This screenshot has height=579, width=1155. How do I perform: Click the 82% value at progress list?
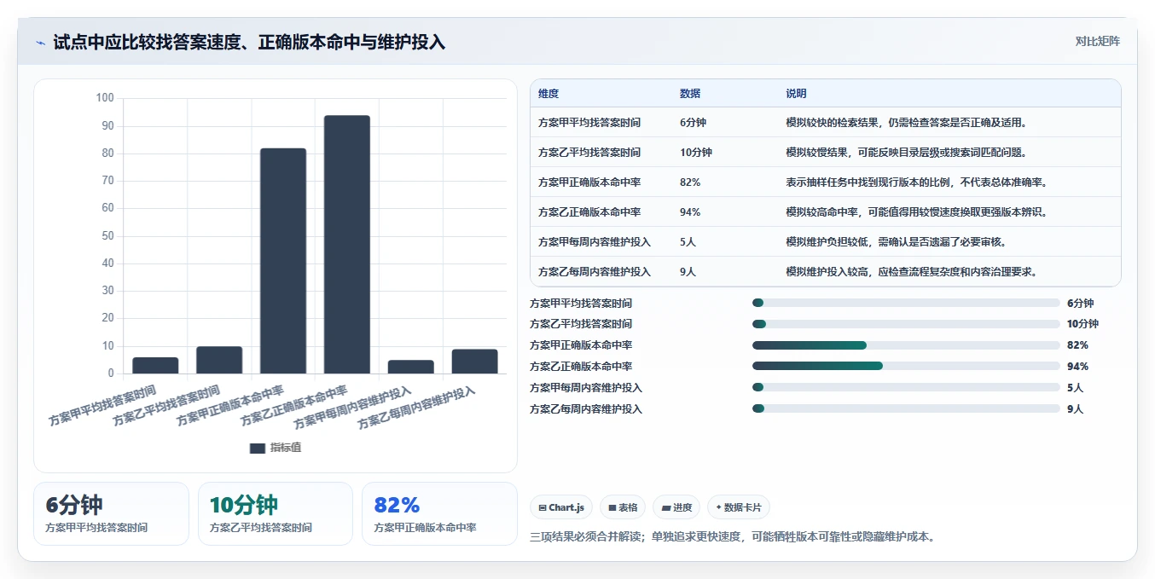click(x=1077, y=345)
